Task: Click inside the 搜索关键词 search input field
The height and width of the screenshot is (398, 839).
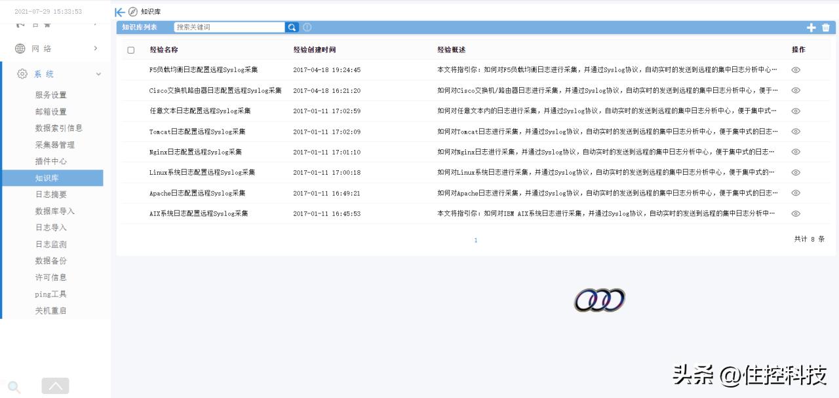Action: [229, 27]
